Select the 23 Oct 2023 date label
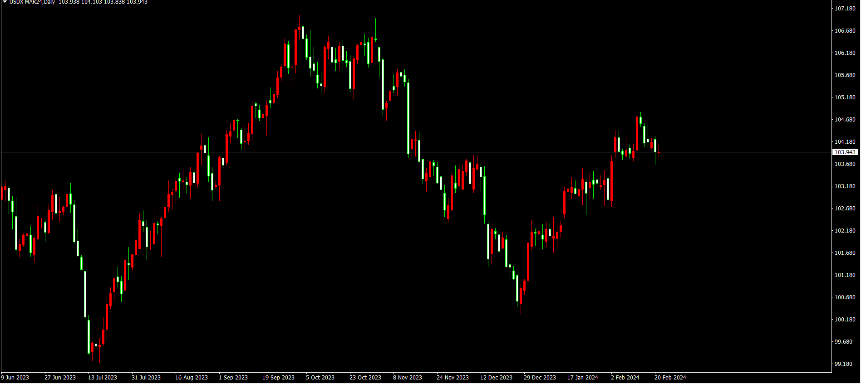861x384 pixels. coord(365,378)
